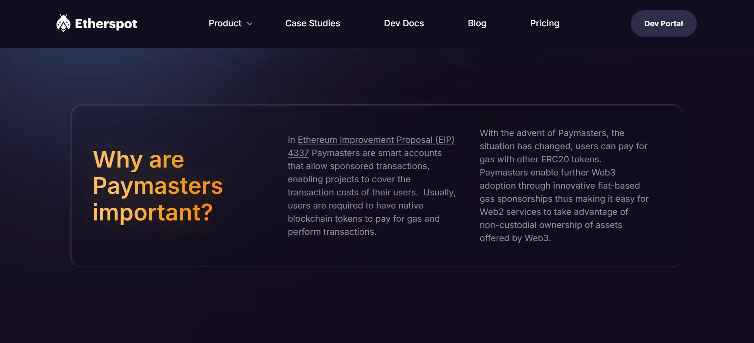The width and height of the screenshot is (754, 343).
Task: Navigate to the Blog
Action: pos(477,23)
